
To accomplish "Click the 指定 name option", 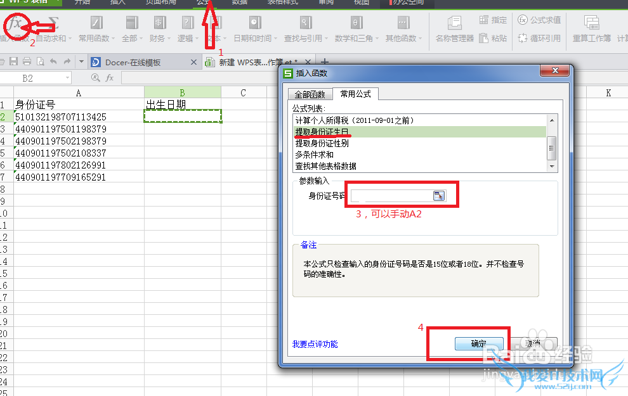I will click(493, 20).
